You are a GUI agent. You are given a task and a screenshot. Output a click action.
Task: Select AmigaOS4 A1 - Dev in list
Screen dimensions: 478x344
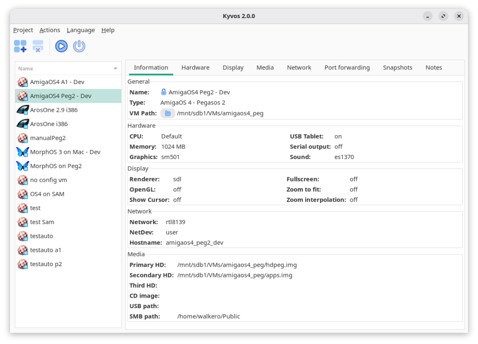pyautogui.click(x=57, y=82)
